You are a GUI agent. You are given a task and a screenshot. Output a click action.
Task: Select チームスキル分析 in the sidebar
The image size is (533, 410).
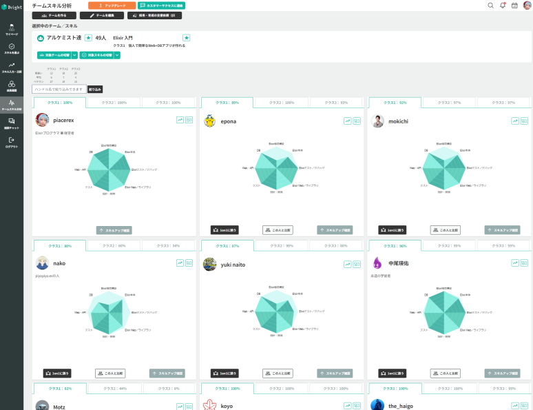pyautogui.click(x=12, y=105)
